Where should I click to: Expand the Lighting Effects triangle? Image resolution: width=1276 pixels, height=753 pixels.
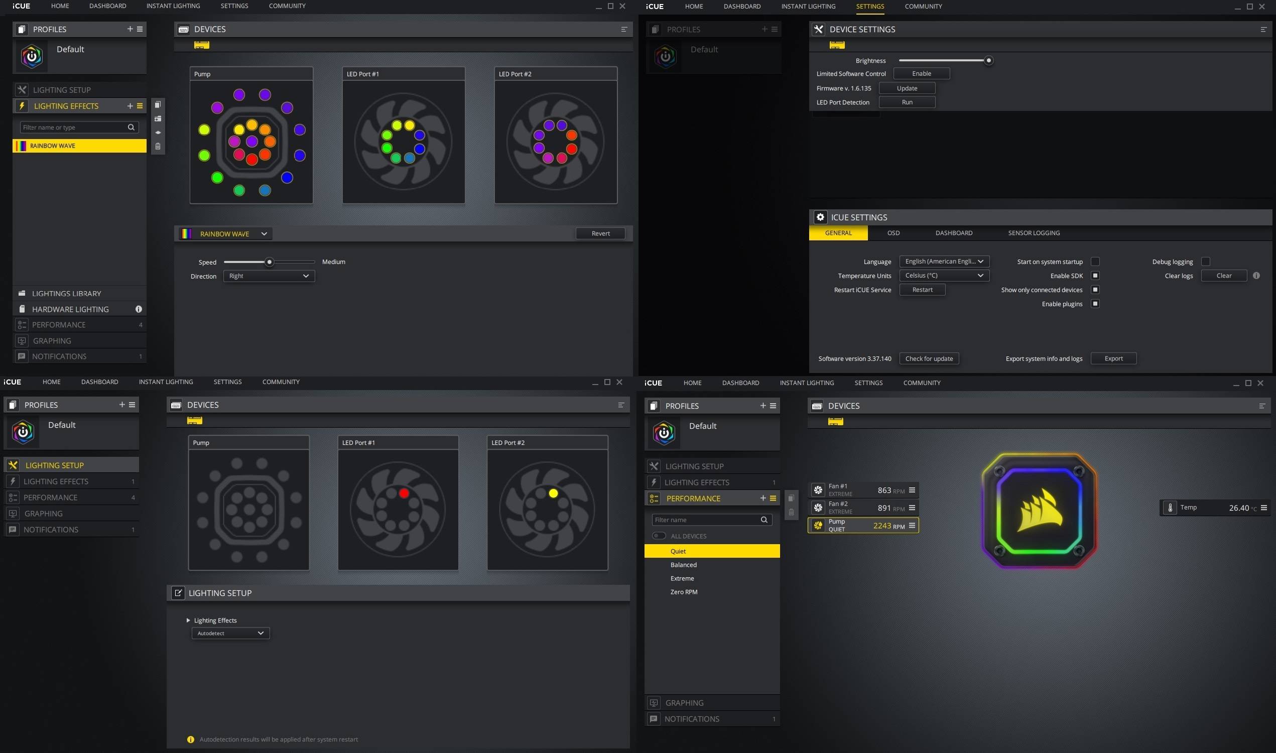[188, 620]
